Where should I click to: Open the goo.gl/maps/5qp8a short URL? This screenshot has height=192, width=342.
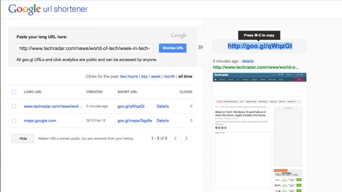(x=135, y=120)
